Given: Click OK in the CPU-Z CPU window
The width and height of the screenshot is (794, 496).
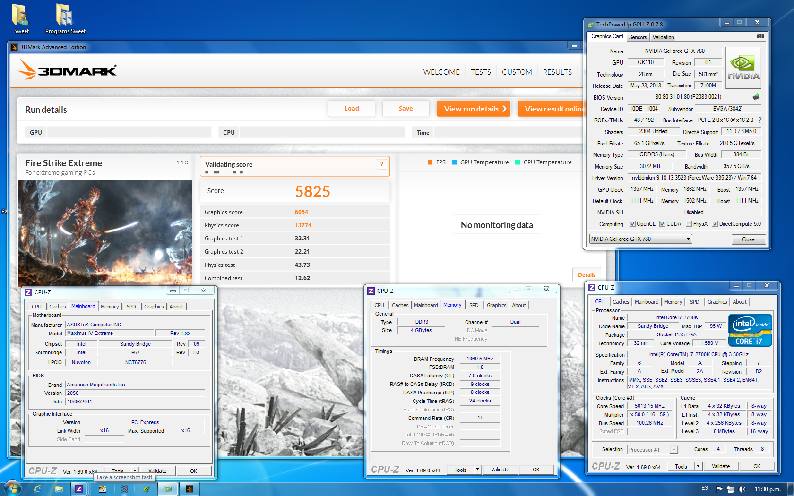Looking at the screenshot, I should pyautogui.click(x=757, y=466).
